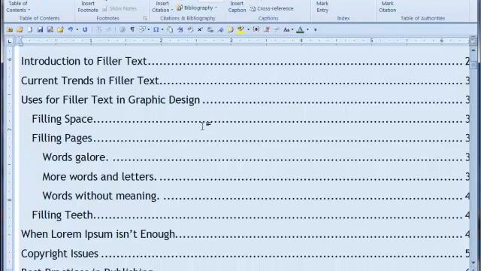Viewport: 481px width, 271px height.
Task: Open the Undo history dropdown arrow
Action: pyautogui.click(x=77, y=30)
